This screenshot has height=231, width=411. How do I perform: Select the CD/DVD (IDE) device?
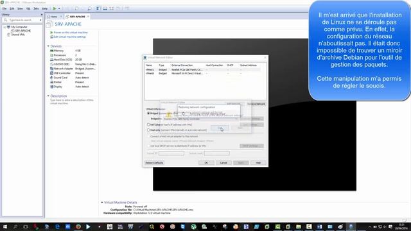(73, 64)
